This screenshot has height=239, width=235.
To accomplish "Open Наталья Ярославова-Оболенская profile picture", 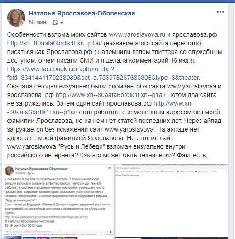I will click(16, 18).
